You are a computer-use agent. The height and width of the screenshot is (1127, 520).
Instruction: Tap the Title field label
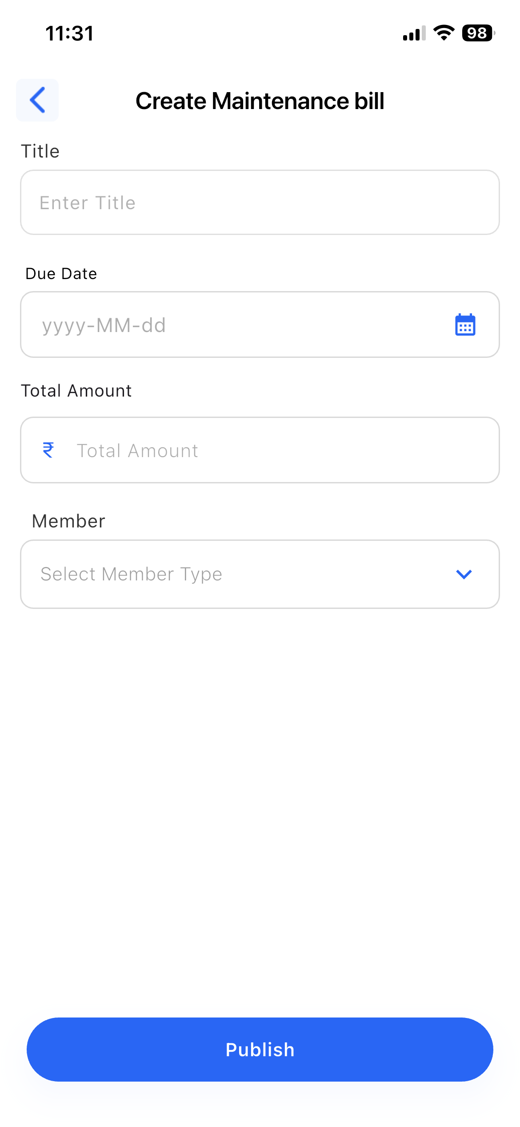click(x=40, y=151)
